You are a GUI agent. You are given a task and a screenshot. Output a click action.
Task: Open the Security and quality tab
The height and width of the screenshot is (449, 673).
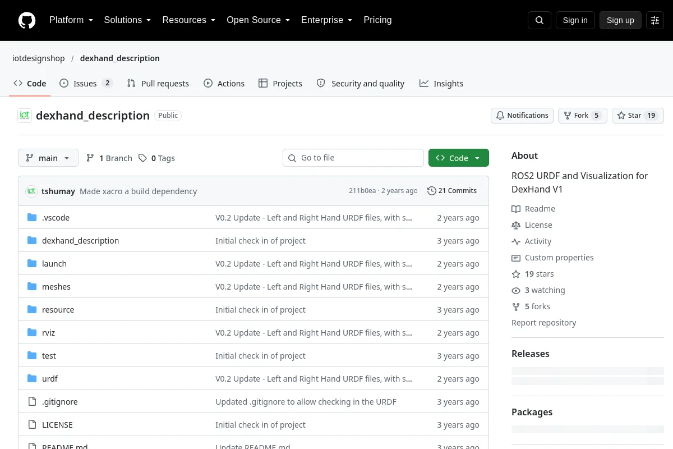(361, 84)
